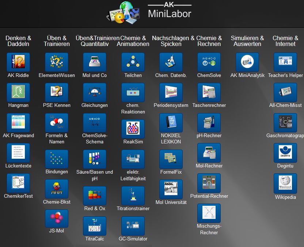
Task: Open the Teilchen triangle icon
Action: [x=133, y=62]
